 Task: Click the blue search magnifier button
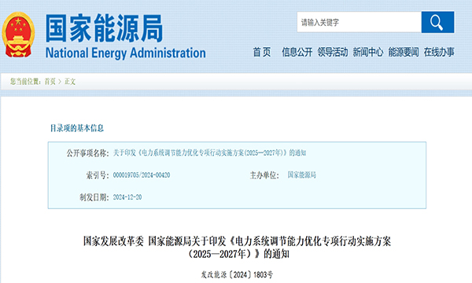pyautogui.click(x=437, y=22)
